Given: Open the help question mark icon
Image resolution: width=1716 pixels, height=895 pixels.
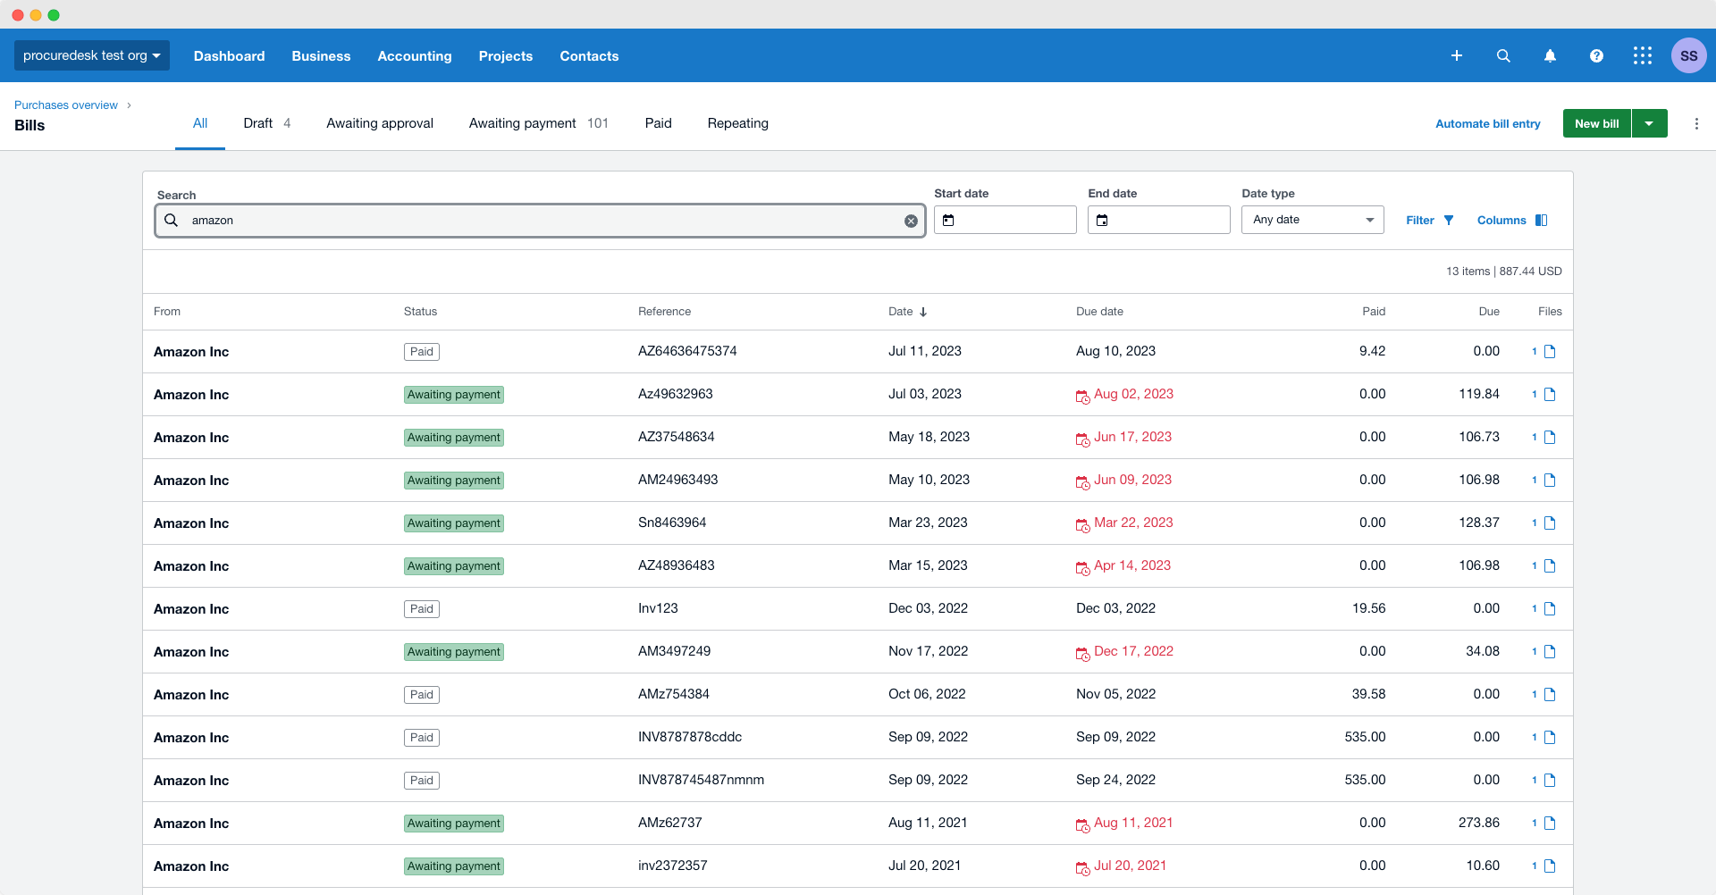Looking at the screenshot, I should [x=1595, y=55].
